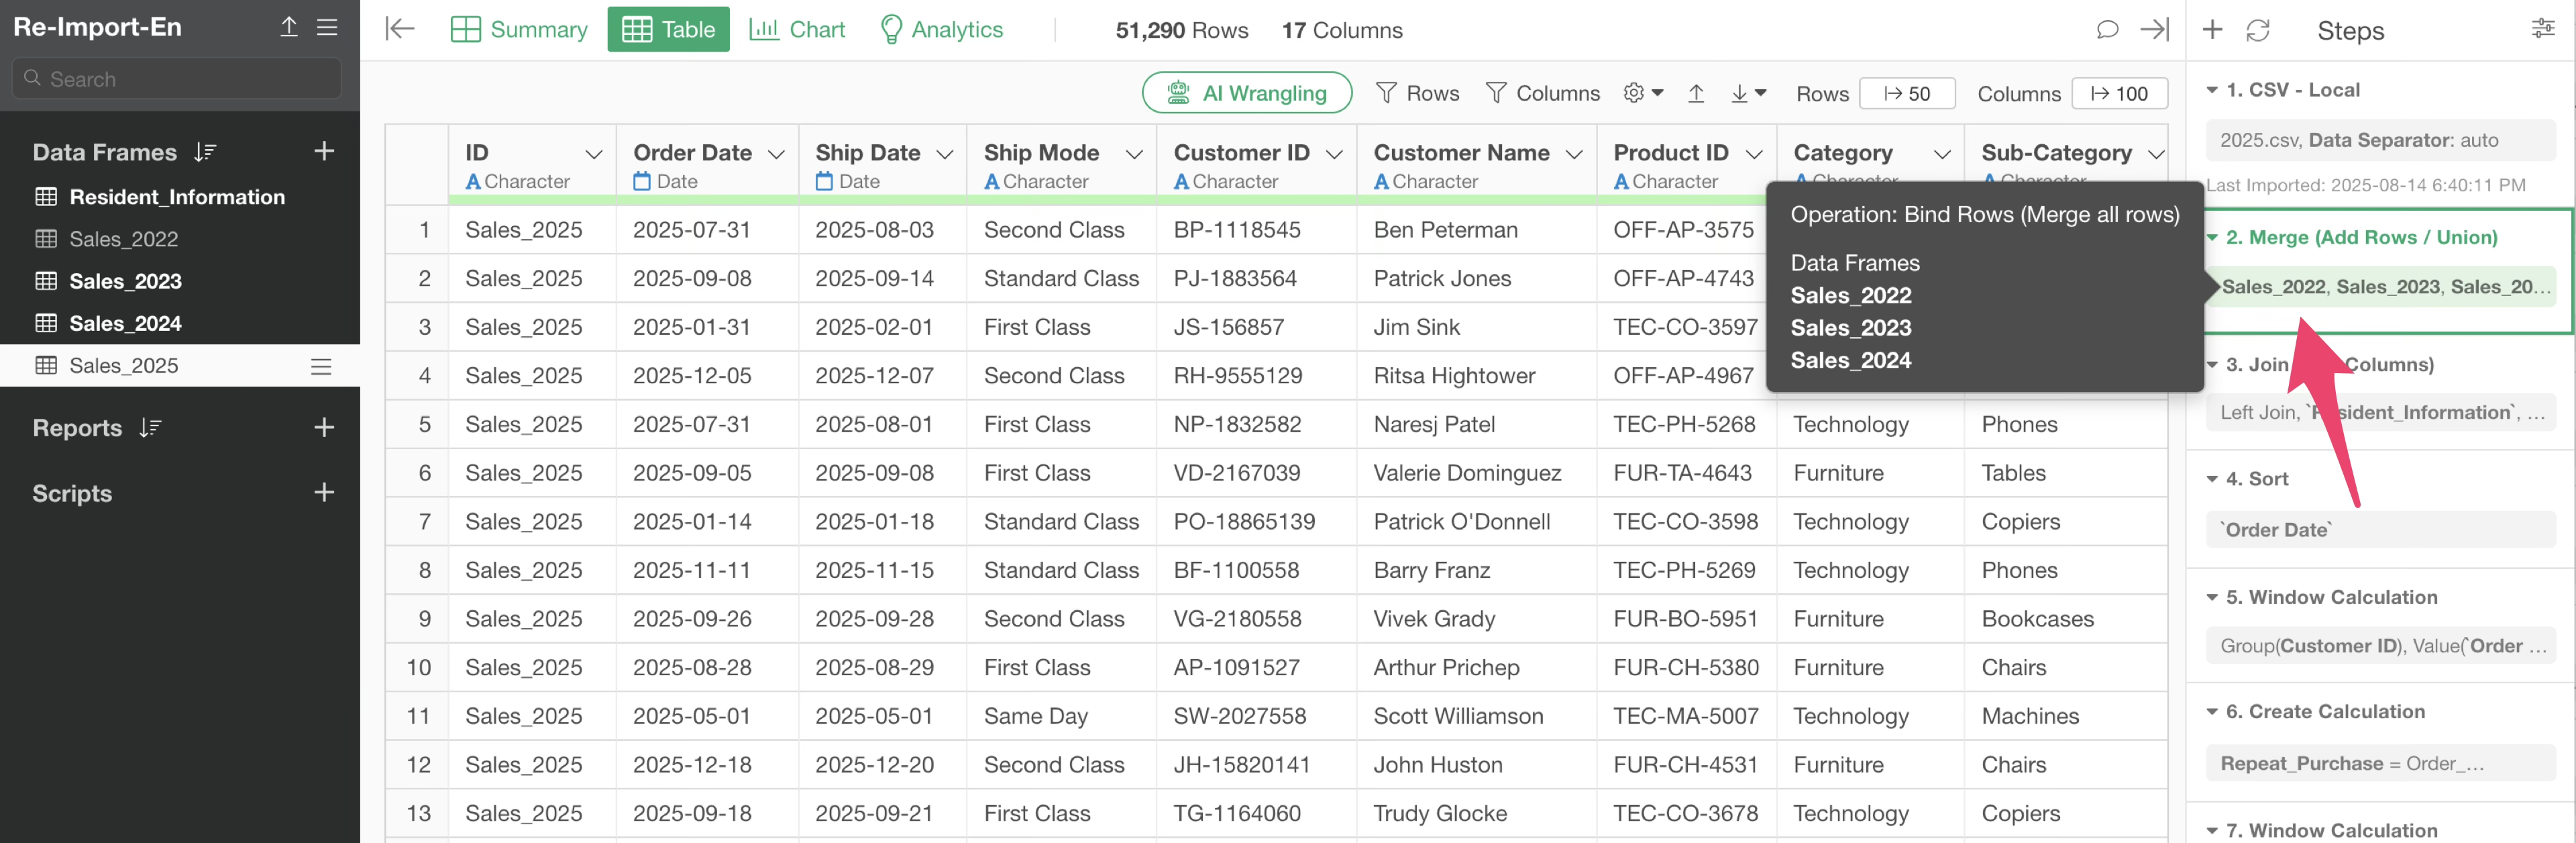Click the Data Frames sort order icon
The image size is (2576, 843).
click(205, 152)
